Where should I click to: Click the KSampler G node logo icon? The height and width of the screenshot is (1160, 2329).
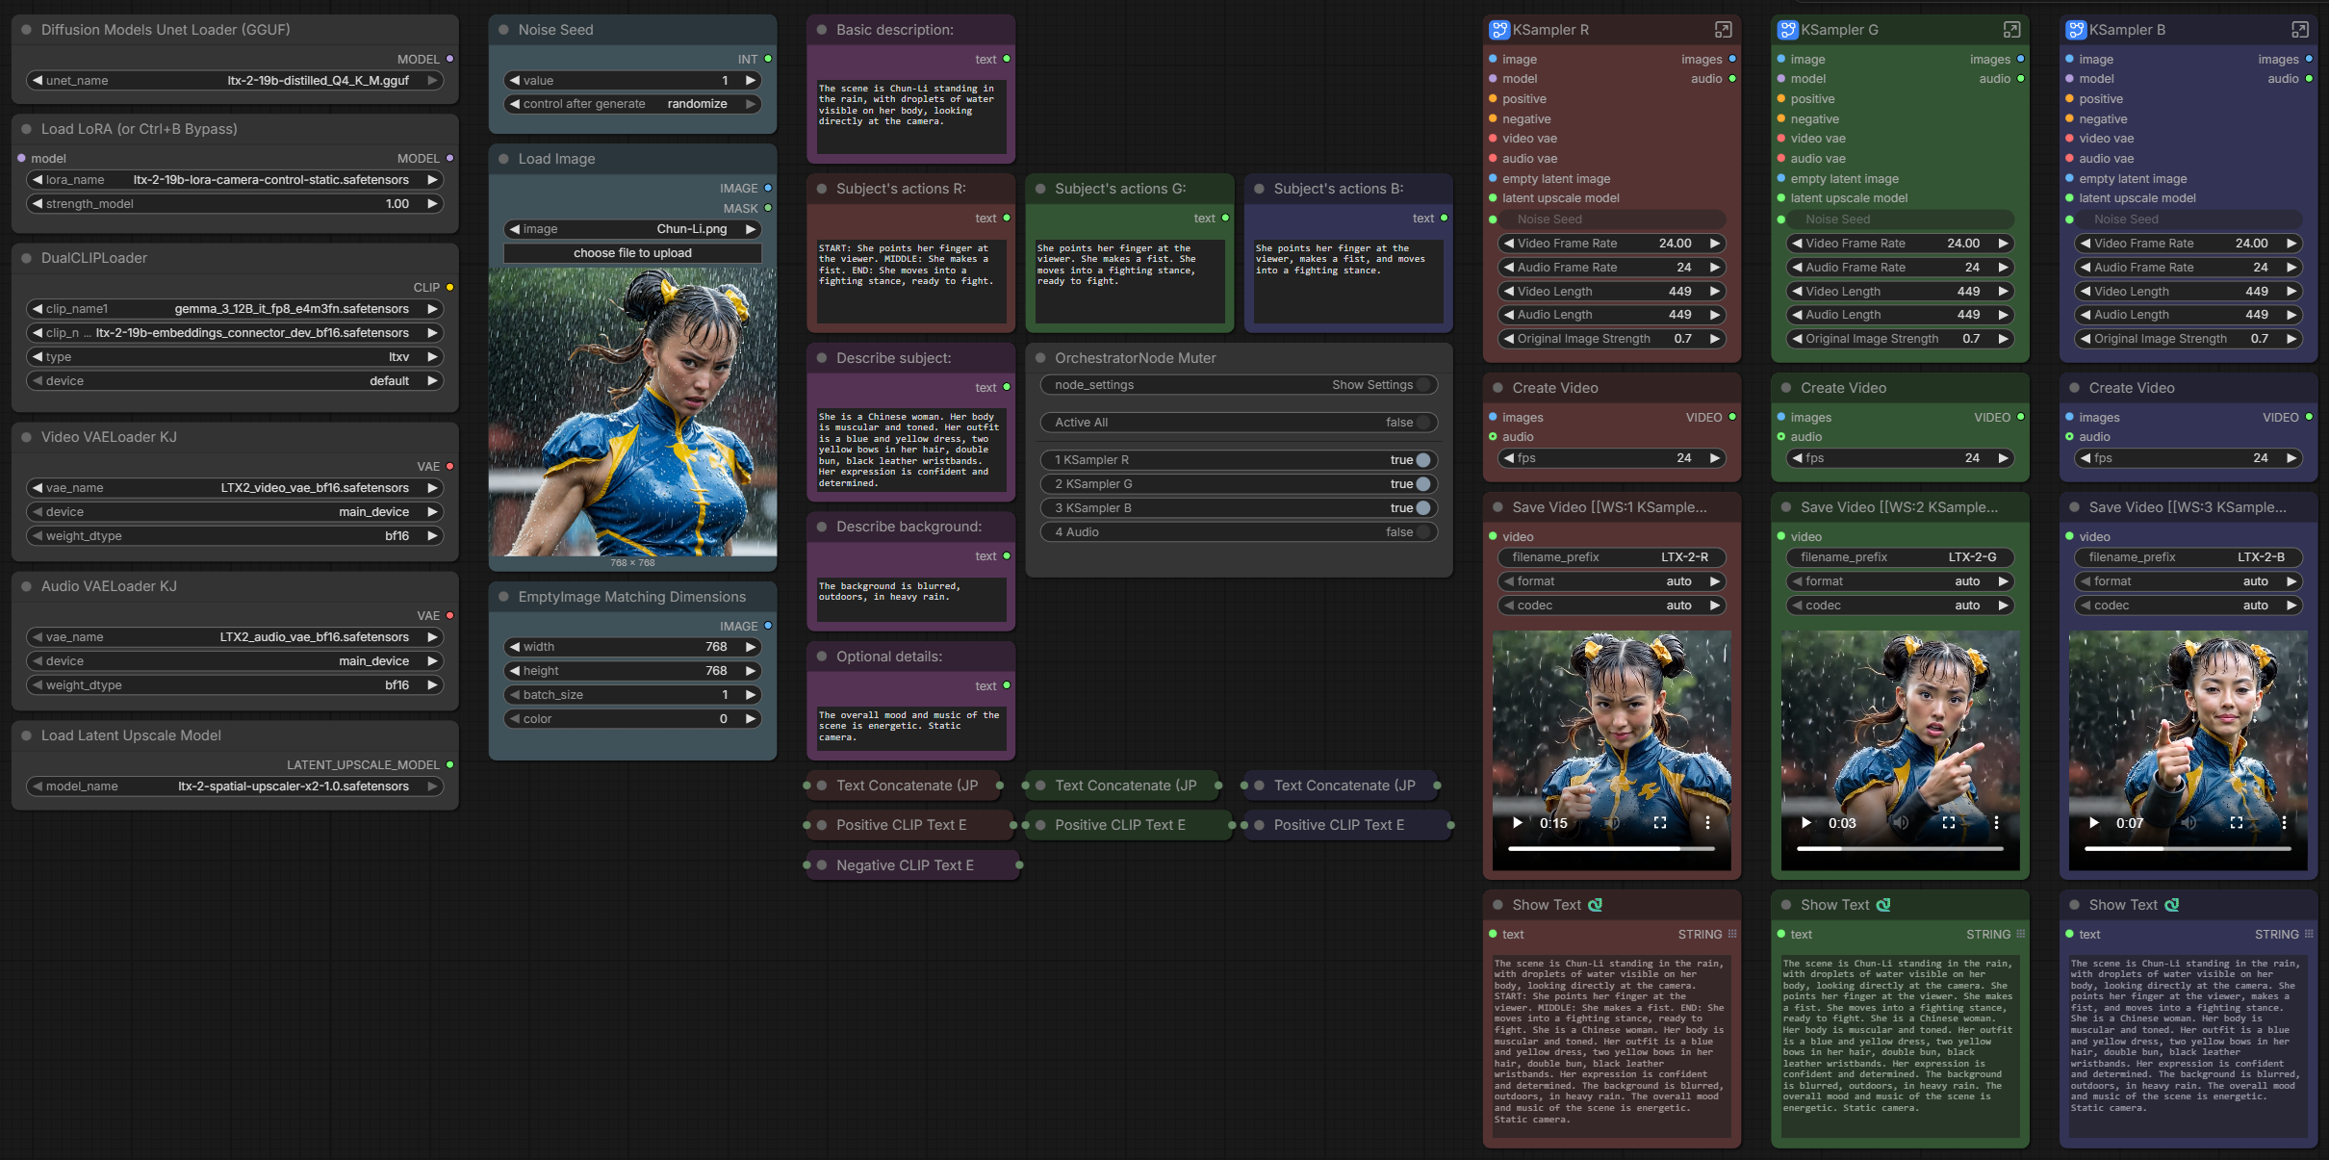pyautogui.click(x=1787, y=30)
